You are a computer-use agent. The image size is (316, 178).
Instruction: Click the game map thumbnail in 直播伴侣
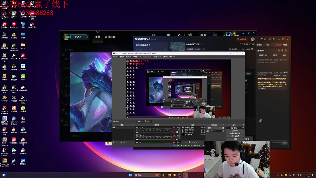click(x=177, y=47)
